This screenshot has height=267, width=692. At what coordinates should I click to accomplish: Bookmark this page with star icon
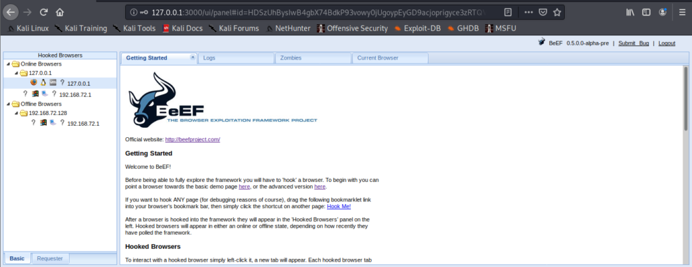(x=557, y=12)
